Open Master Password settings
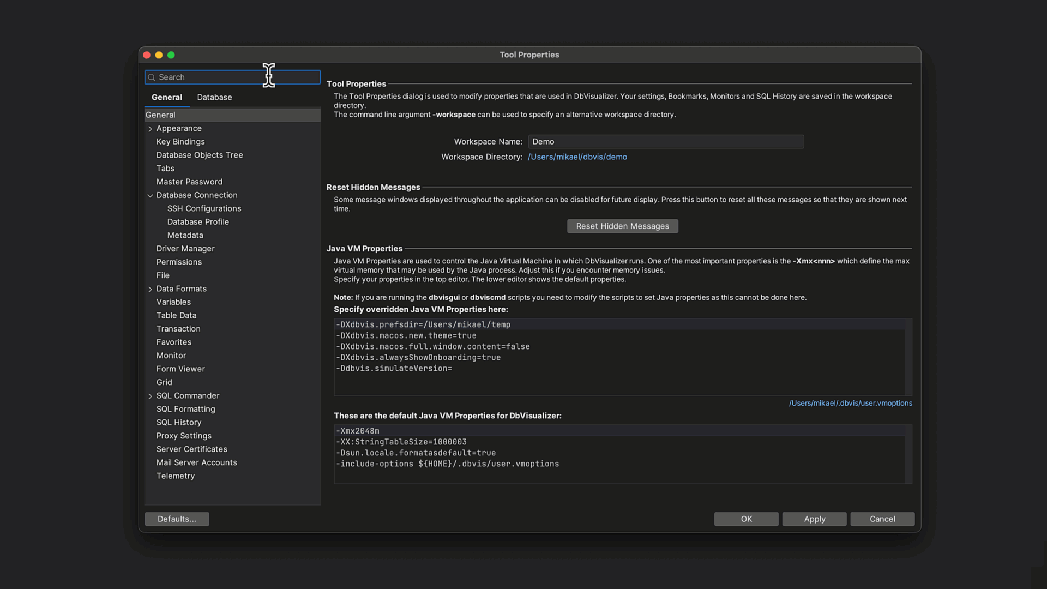Image resolution: width=1047 pixels, height=589 pixels. 189,182
